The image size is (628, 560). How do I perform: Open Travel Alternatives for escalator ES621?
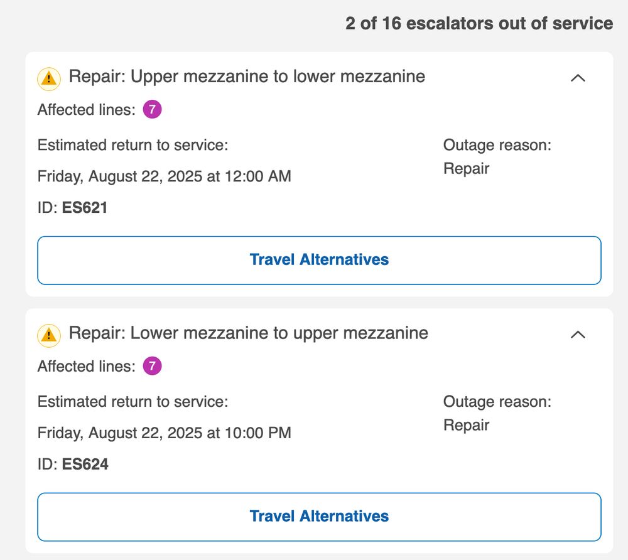[x=319, y=259]
